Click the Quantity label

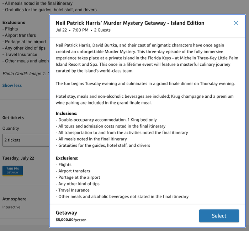11,128
